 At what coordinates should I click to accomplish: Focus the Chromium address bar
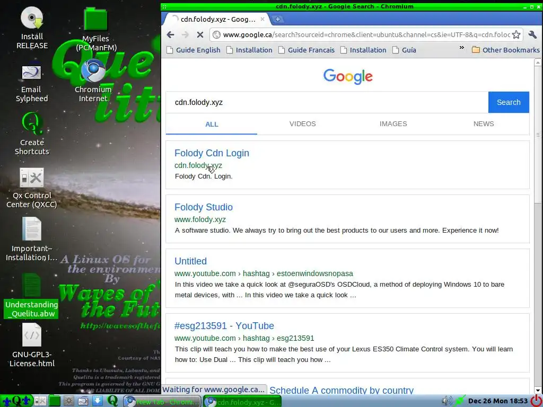366,34
